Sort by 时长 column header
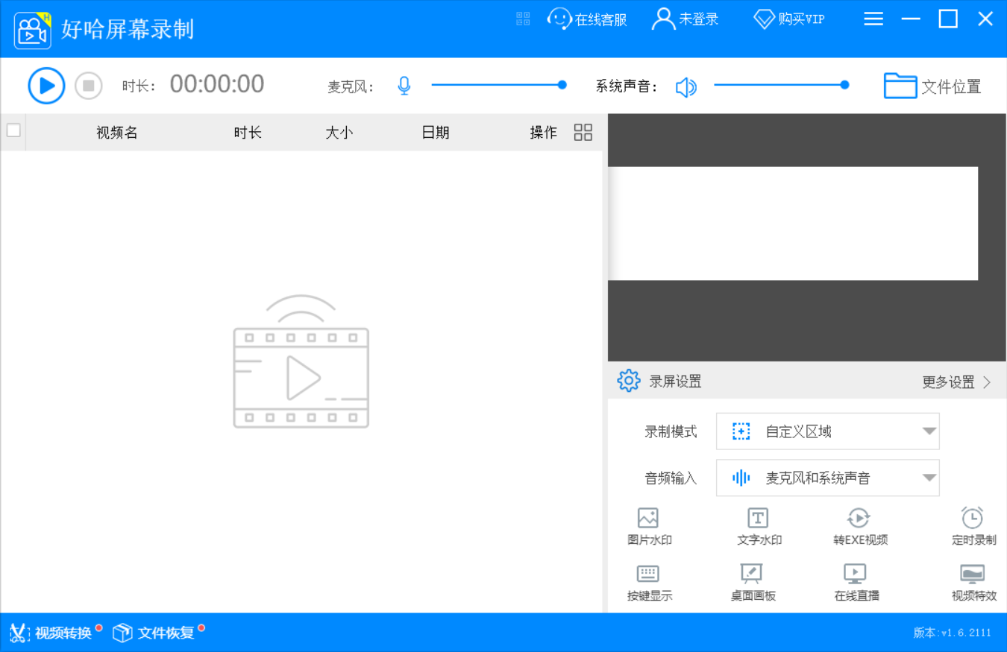Screen dimensions: 1007x652 [248, 133]
